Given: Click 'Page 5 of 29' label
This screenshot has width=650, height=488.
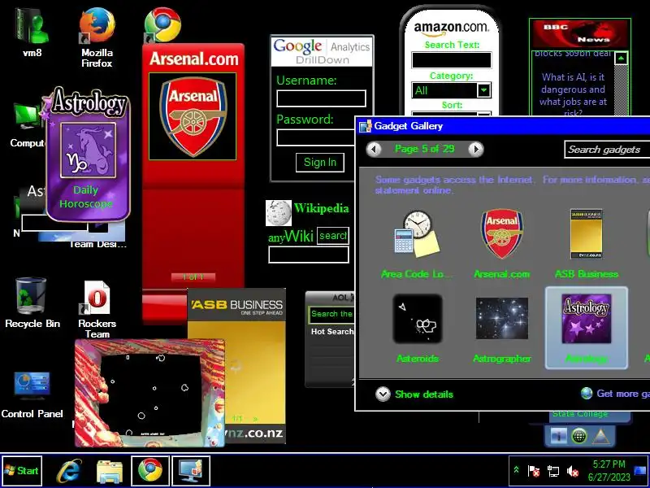Looking at the screenshot, I should pos(424,149).
